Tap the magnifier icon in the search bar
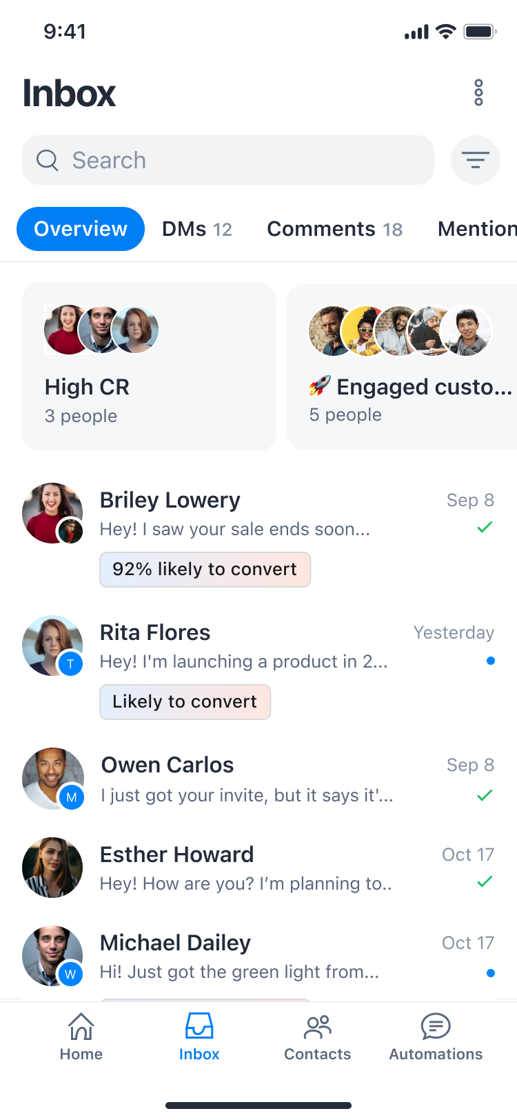This screenshot has height=1120, width=517. click(48, 160)
